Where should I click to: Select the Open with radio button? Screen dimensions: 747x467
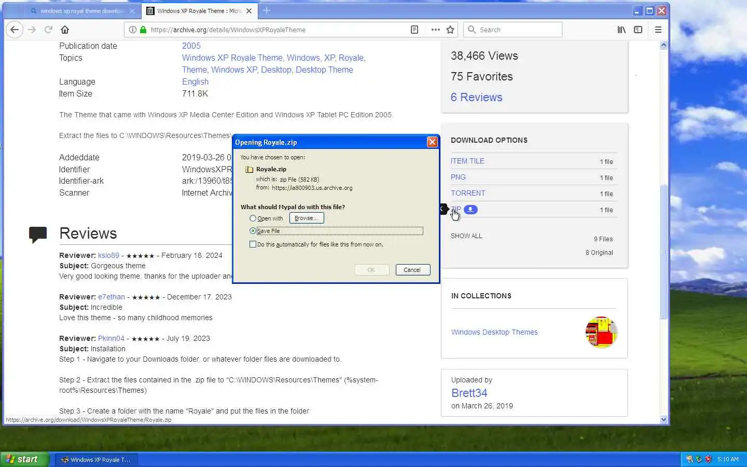tap(253, 218)
